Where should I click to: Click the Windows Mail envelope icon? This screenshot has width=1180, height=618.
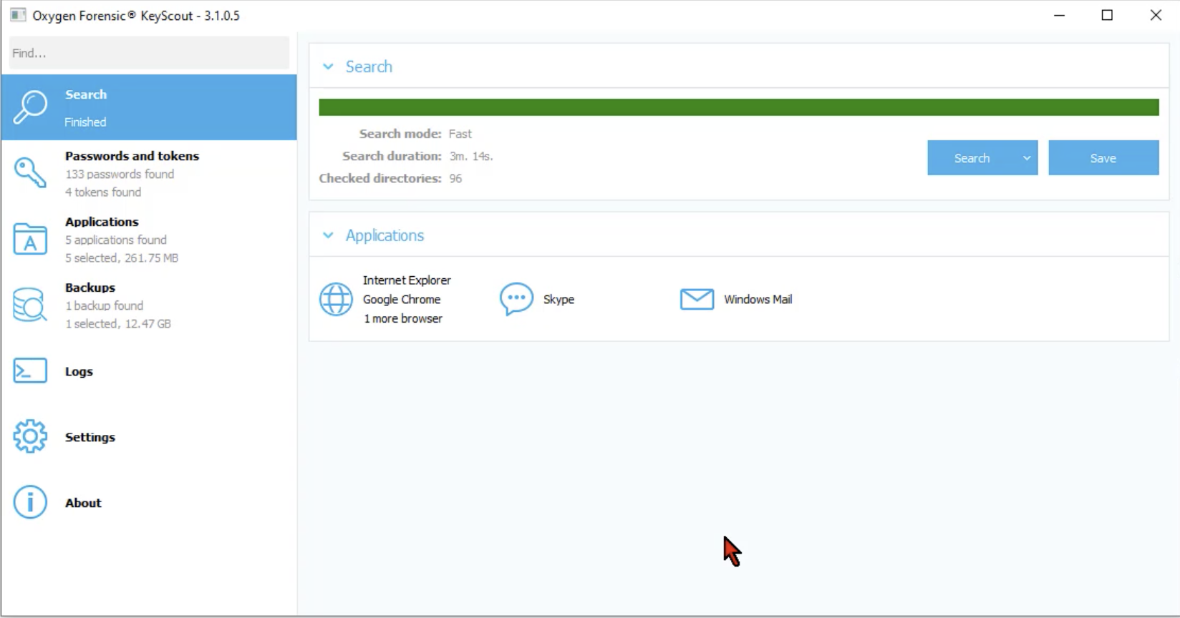pos(697,299)
